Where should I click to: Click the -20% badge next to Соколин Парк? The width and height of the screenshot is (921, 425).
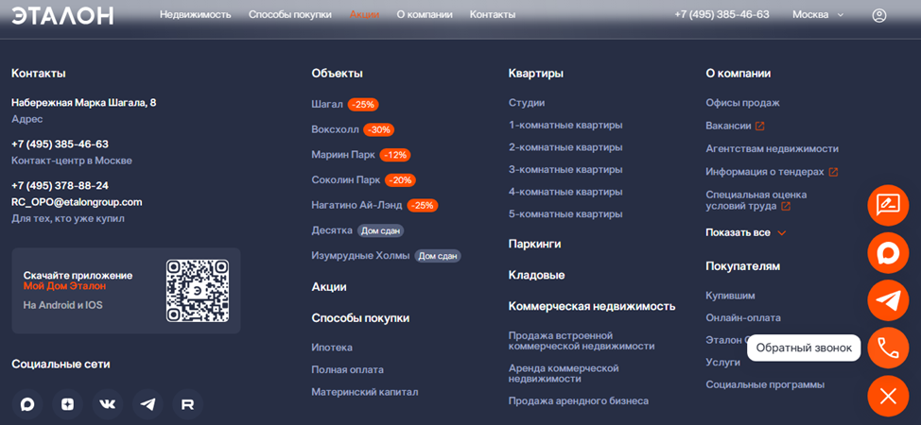pyautogui.click(x=401, y=180)
